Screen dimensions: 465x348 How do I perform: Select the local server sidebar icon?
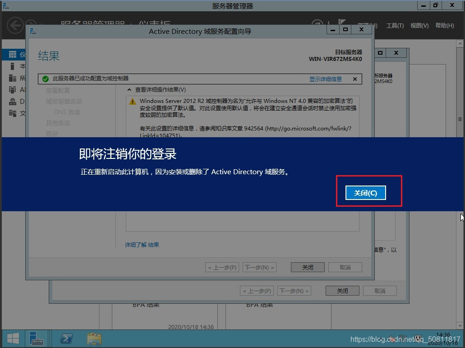pyautogui.click(x=13, y=66)
